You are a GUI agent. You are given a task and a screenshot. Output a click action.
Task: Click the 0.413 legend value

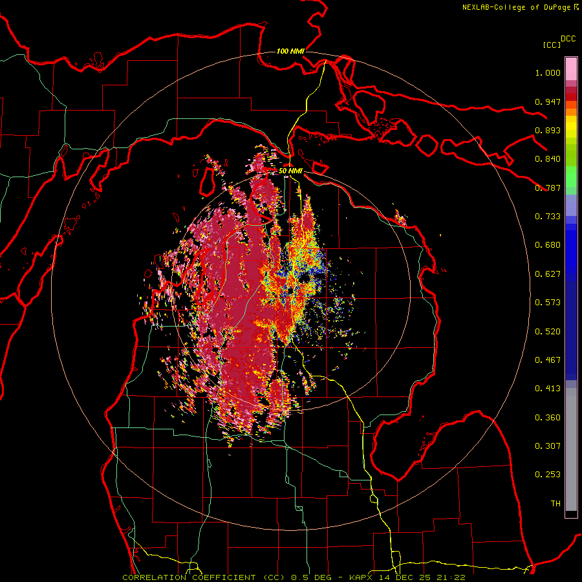coord(548,389)
